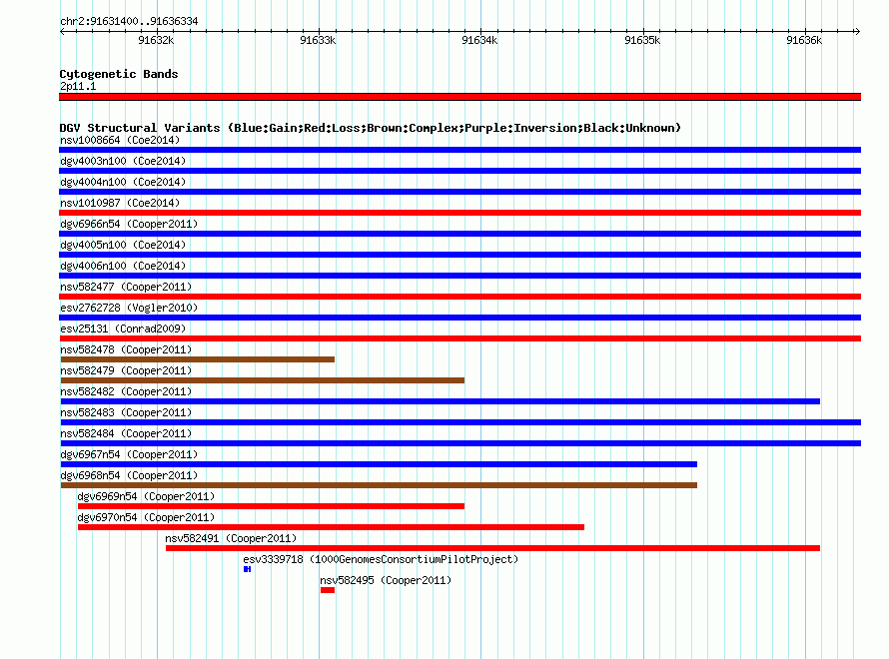Viewport: 889px width, 659px height.
Task: Click the Cytogenetic Bands track title
Action: pos(119,74)
